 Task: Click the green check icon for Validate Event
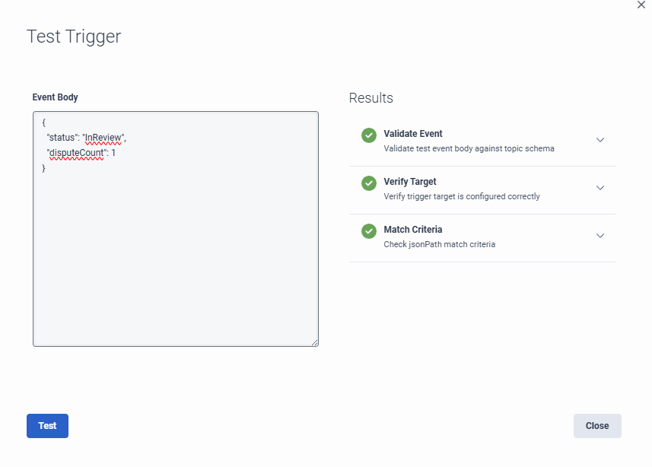(x=369, y=135)
